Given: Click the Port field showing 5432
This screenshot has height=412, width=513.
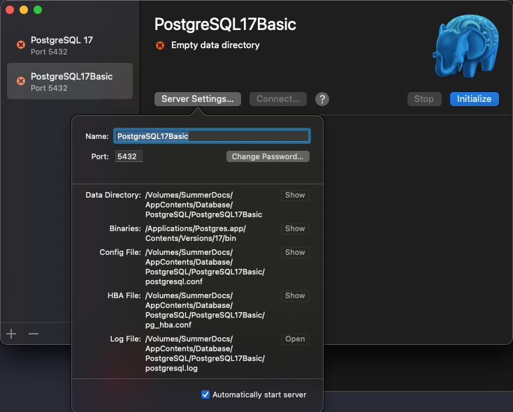Looking at the screenshot, I should tap(129, 156).
